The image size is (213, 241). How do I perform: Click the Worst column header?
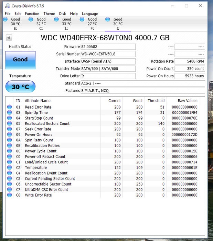(138, 101)
